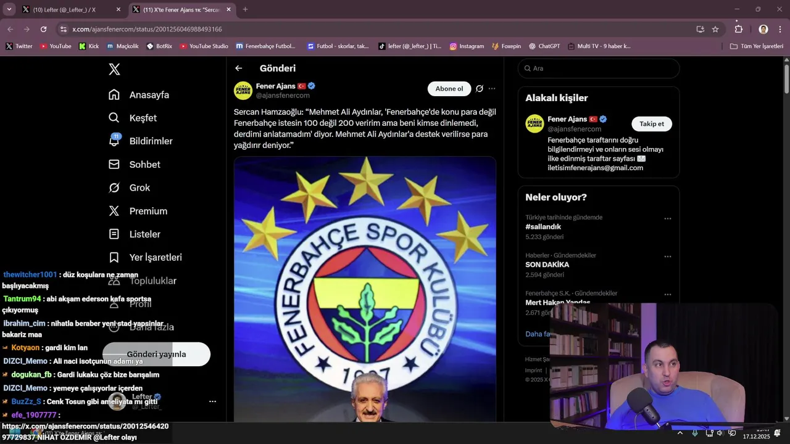Open Bildirimler notifications
Image resolution: width=790 pixels, height=444 pixels.
141,141
